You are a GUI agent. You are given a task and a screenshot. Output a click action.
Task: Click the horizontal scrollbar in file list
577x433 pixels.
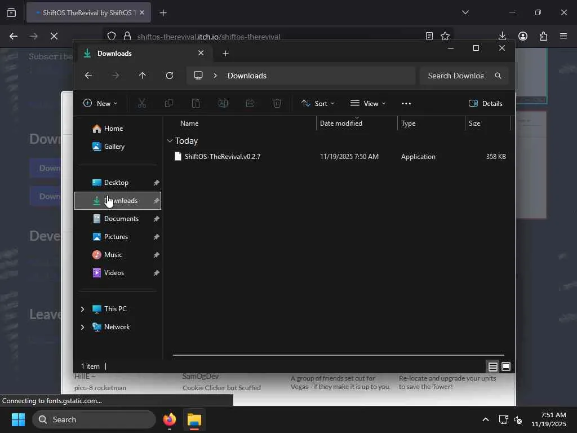338,355
